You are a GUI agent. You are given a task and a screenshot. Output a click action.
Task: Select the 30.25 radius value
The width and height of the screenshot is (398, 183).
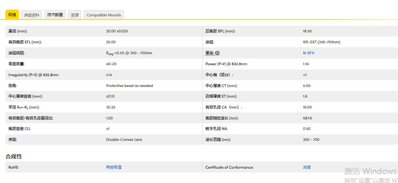coord(111,107)
